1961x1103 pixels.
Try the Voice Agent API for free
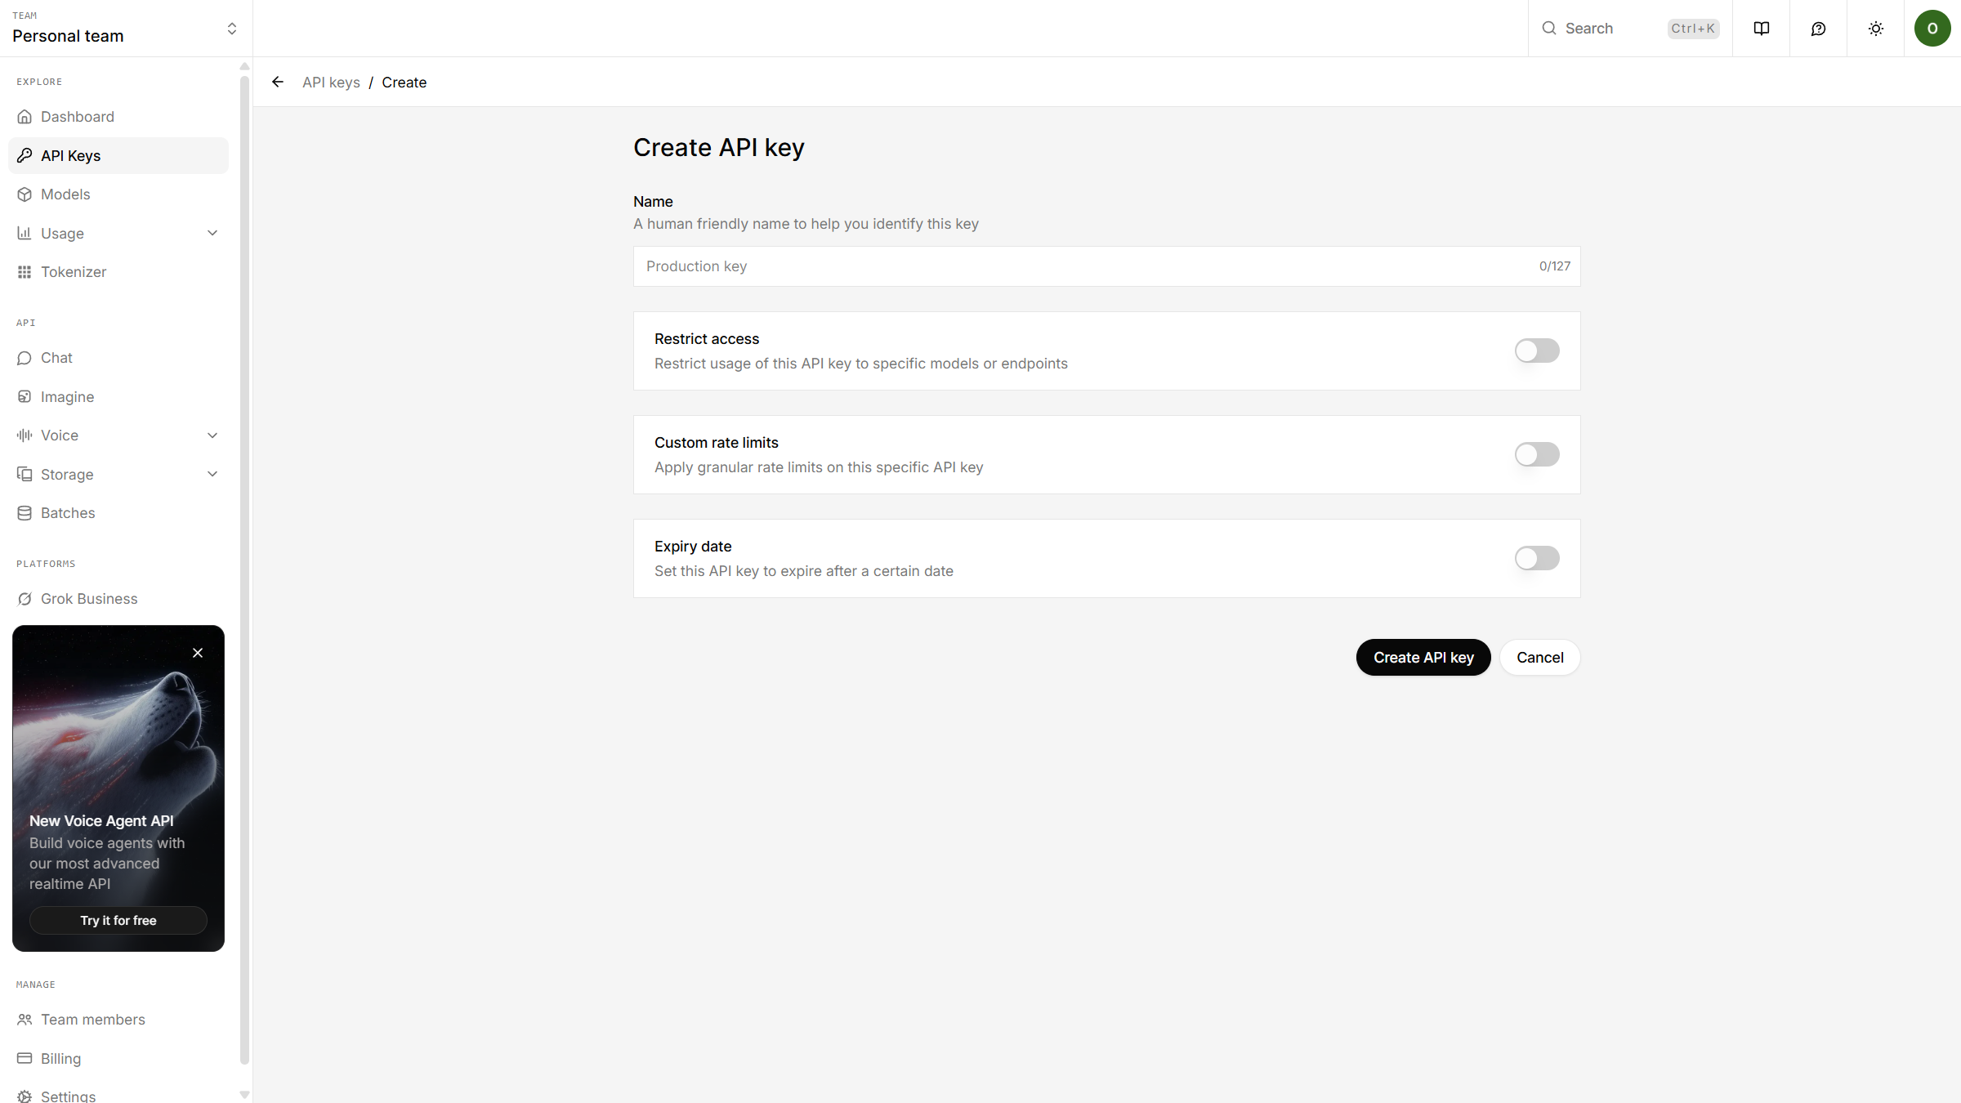tap(118, 920)
